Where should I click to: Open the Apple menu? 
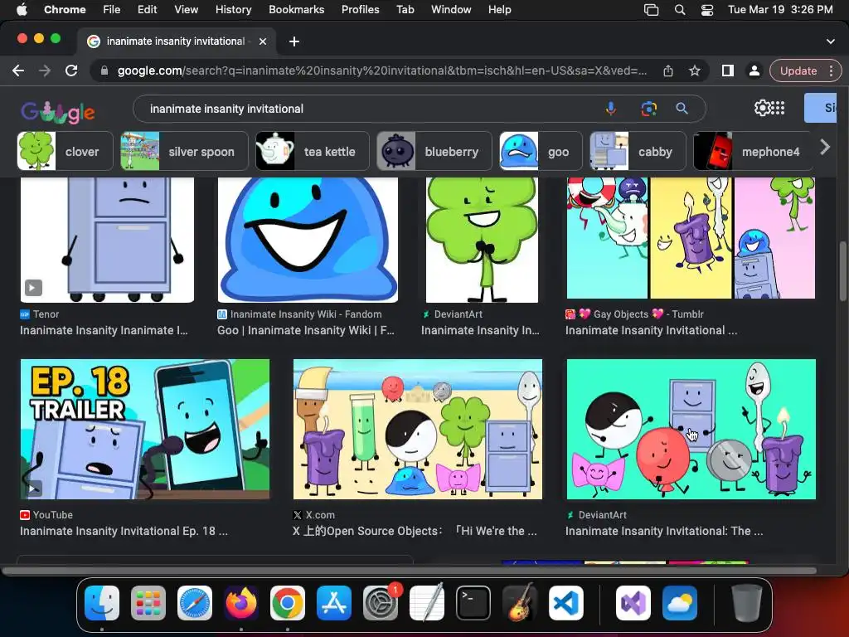pyautogui.click(x=21, y=10)
